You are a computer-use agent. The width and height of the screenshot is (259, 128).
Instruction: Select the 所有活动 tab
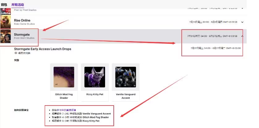[x=18, y=5]
